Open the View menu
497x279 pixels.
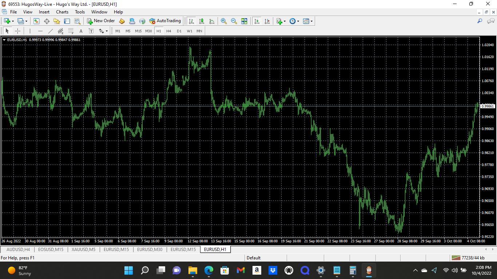[28, 12]
